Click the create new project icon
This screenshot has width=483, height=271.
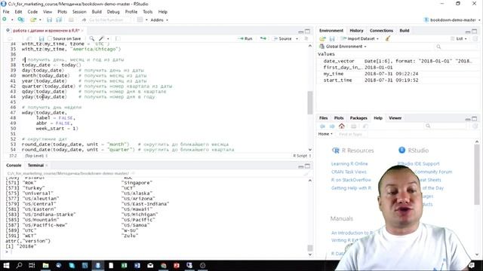[21, 20]
